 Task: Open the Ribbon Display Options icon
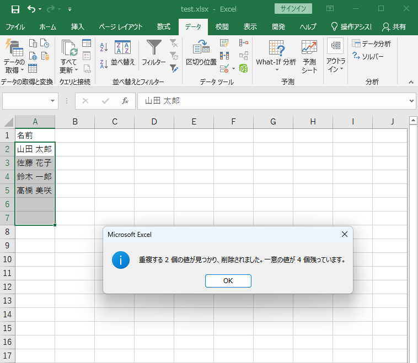(x=330, y=9)
